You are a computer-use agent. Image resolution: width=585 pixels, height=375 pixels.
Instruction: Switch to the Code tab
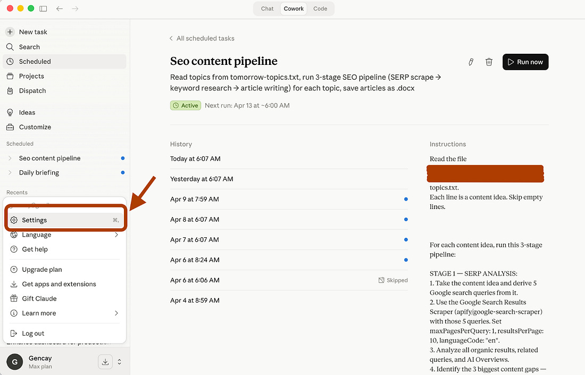pos(320,9)
